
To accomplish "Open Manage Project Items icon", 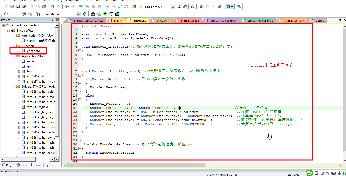I will point(93,14).
